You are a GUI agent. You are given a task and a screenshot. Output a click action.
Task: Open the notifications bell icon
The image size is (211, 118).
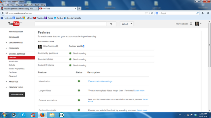pos(191,24)
